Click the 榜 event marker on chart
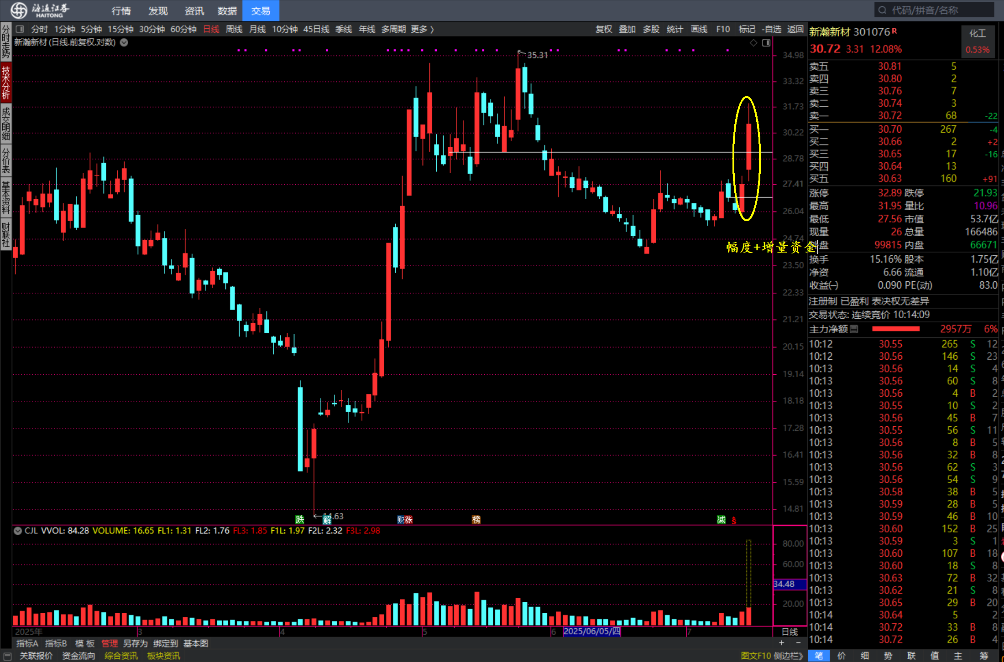The width and height of the screenshot is (1004, 662). coord(476,519)
